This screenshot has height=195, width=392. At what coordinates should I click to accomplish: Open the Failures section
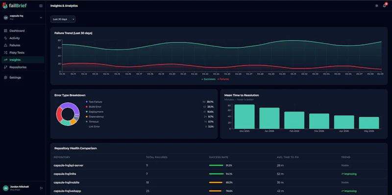(23, 45)
